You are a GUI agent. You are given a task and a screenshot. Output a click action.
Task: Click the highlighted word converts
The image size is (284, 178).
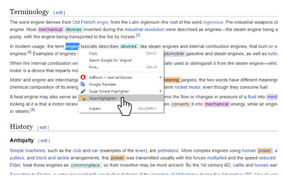tap(181, 104)
